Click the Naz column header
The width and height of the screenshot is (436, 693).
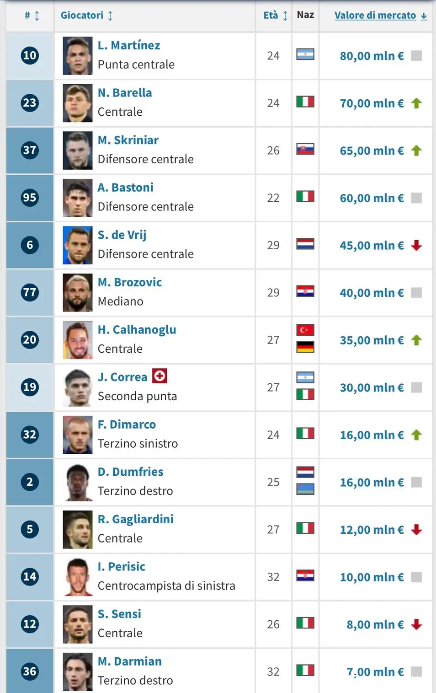pos(305,15)
